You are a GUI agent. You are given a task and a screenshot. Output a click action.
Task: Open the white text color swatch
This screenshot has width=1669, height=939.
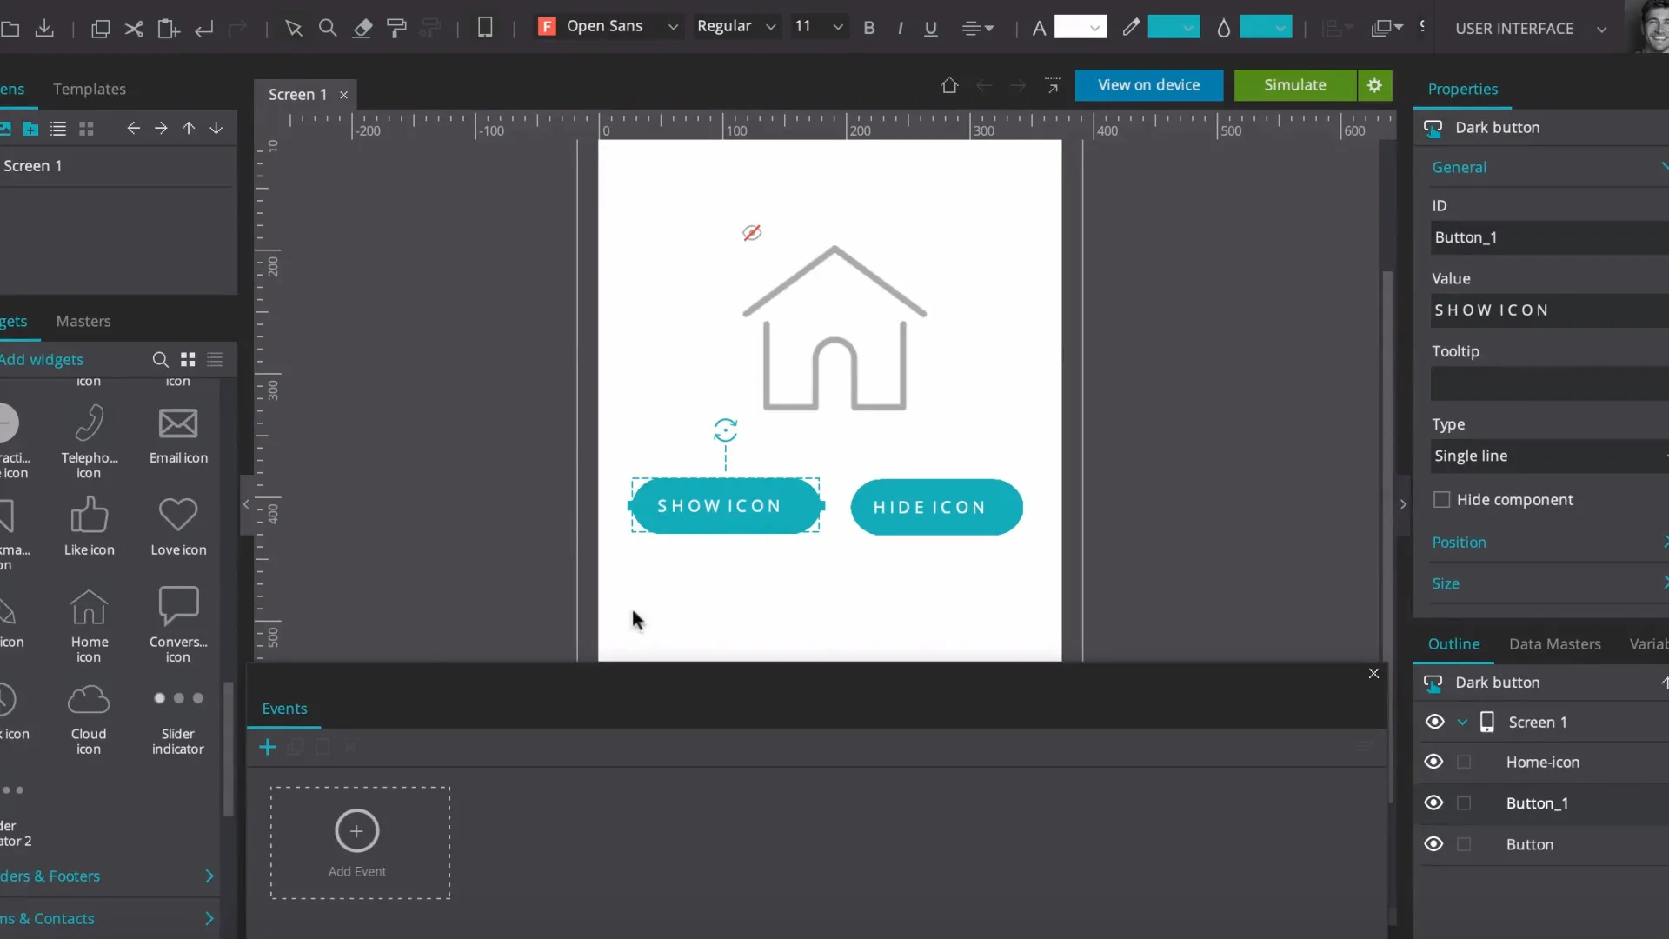pyautogui.click(x=1080, y=28)
